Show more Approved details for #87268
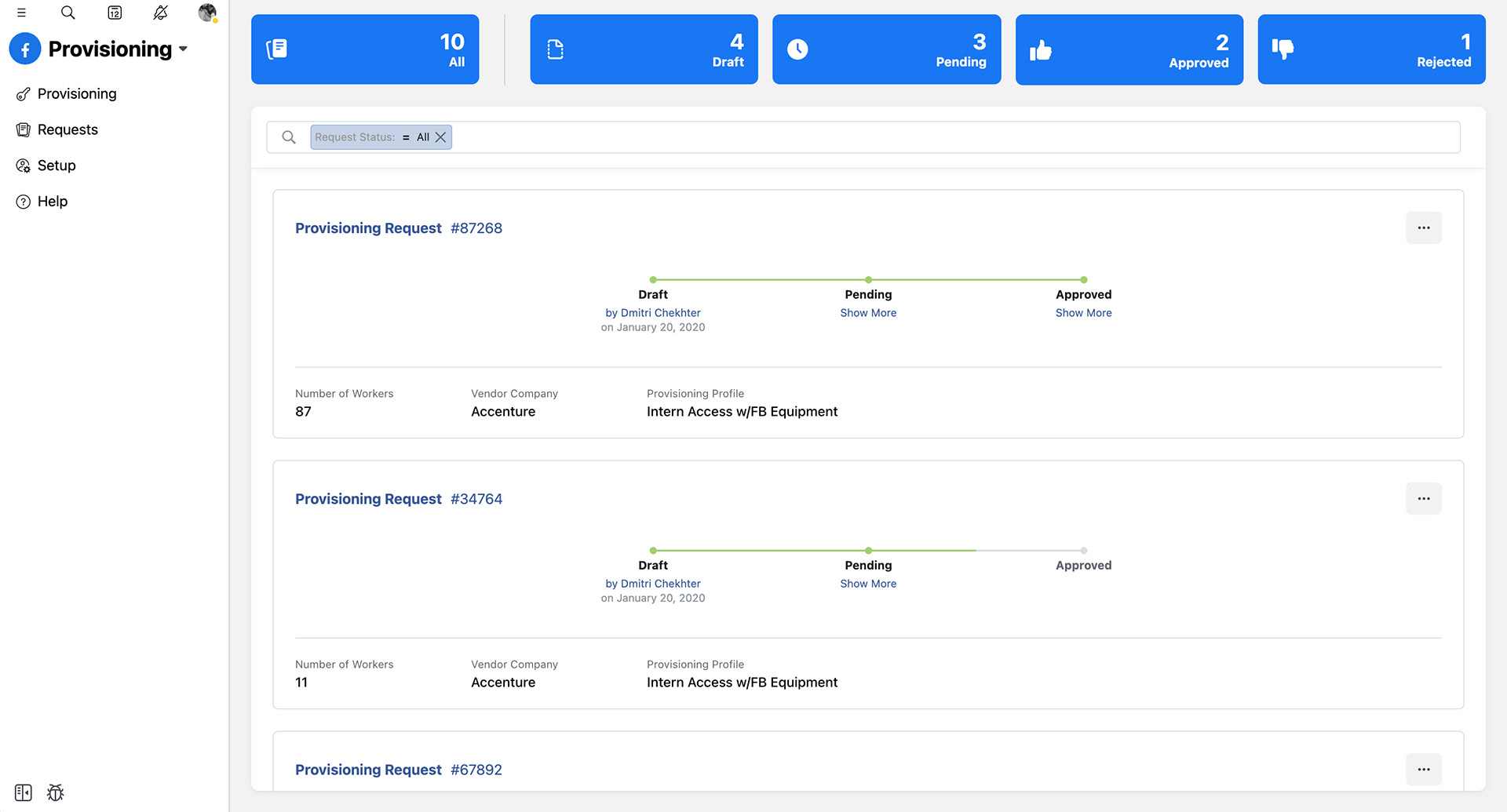1507x812 pixels. click(x=1083, y=313)
